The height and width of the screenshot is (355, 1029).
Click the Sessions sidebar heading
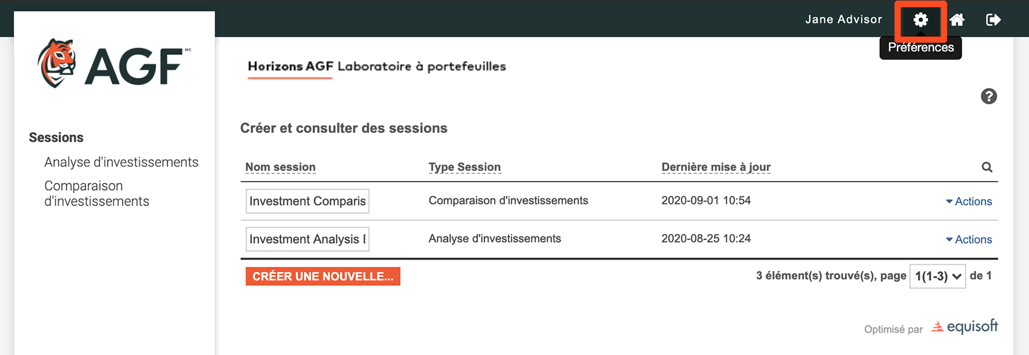tap(56, 138)
